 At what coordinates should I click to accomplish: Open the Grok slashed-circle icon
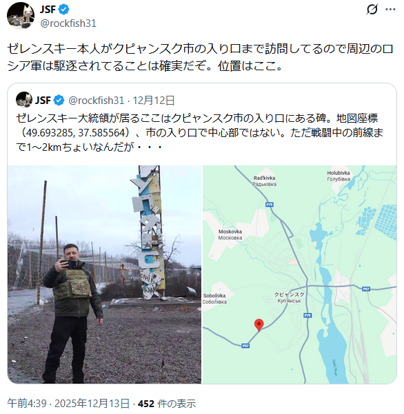coord(372,10)
